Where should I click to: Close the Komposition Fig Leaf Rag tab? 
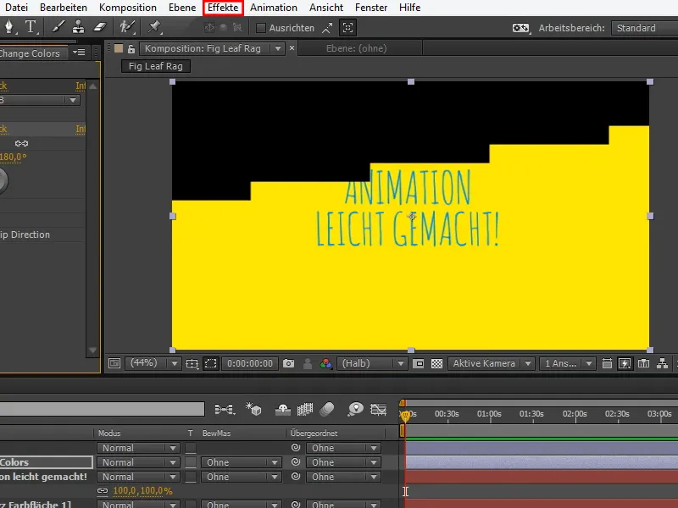click(292, 48)
